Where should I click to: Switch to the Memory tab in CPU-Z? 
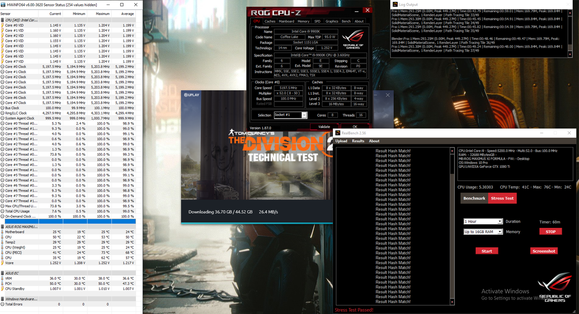coord(304,21)
